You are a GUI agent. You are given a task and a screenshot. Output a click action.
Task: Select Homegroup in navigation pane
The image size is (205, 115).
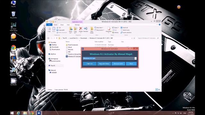[x=53, y=59]
